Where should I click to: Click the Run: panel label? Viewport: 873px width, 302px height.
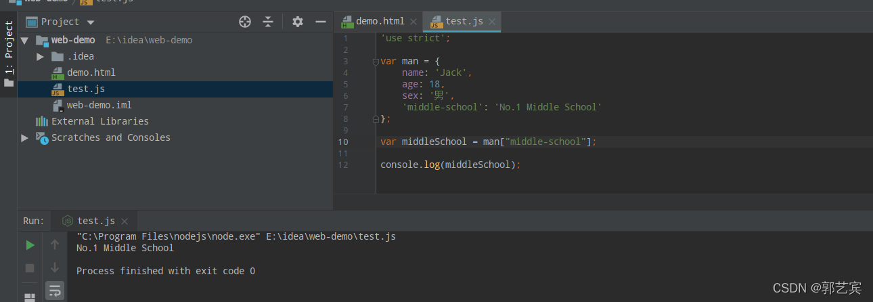point(33,221)
